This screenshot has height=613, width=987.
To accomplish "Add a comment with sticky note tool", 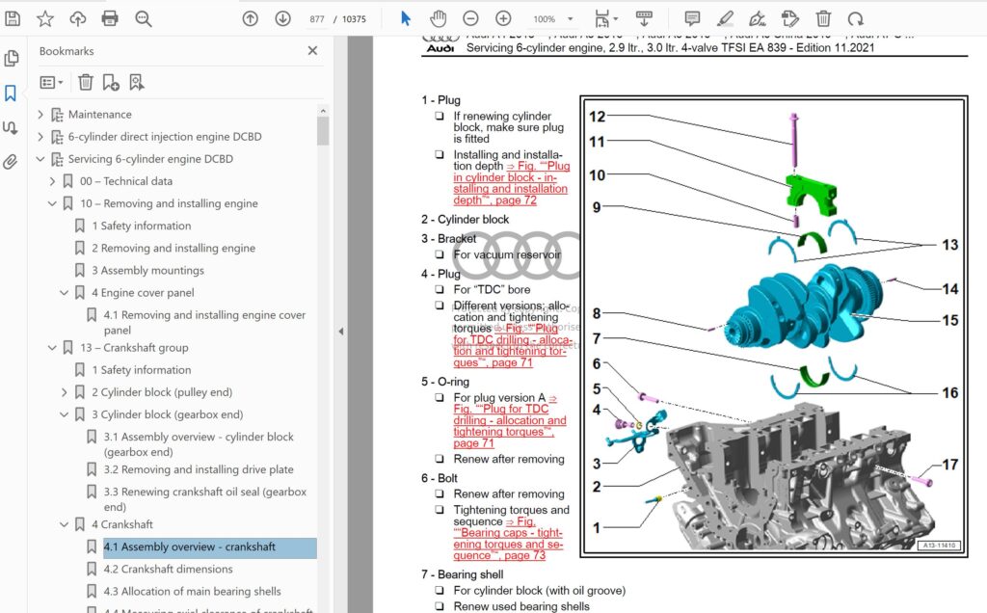I will (x=692, y=18).
